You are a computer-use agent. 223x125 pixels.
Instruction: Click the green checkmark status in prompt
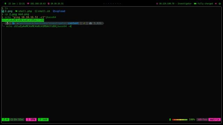pyautogui.click(x=84, y=23)
